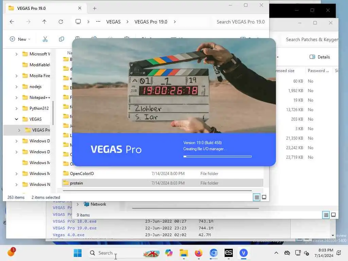Click VEGAS in the address breadcrumb
This screenshot has width=348, height=261.
(114, 22)
